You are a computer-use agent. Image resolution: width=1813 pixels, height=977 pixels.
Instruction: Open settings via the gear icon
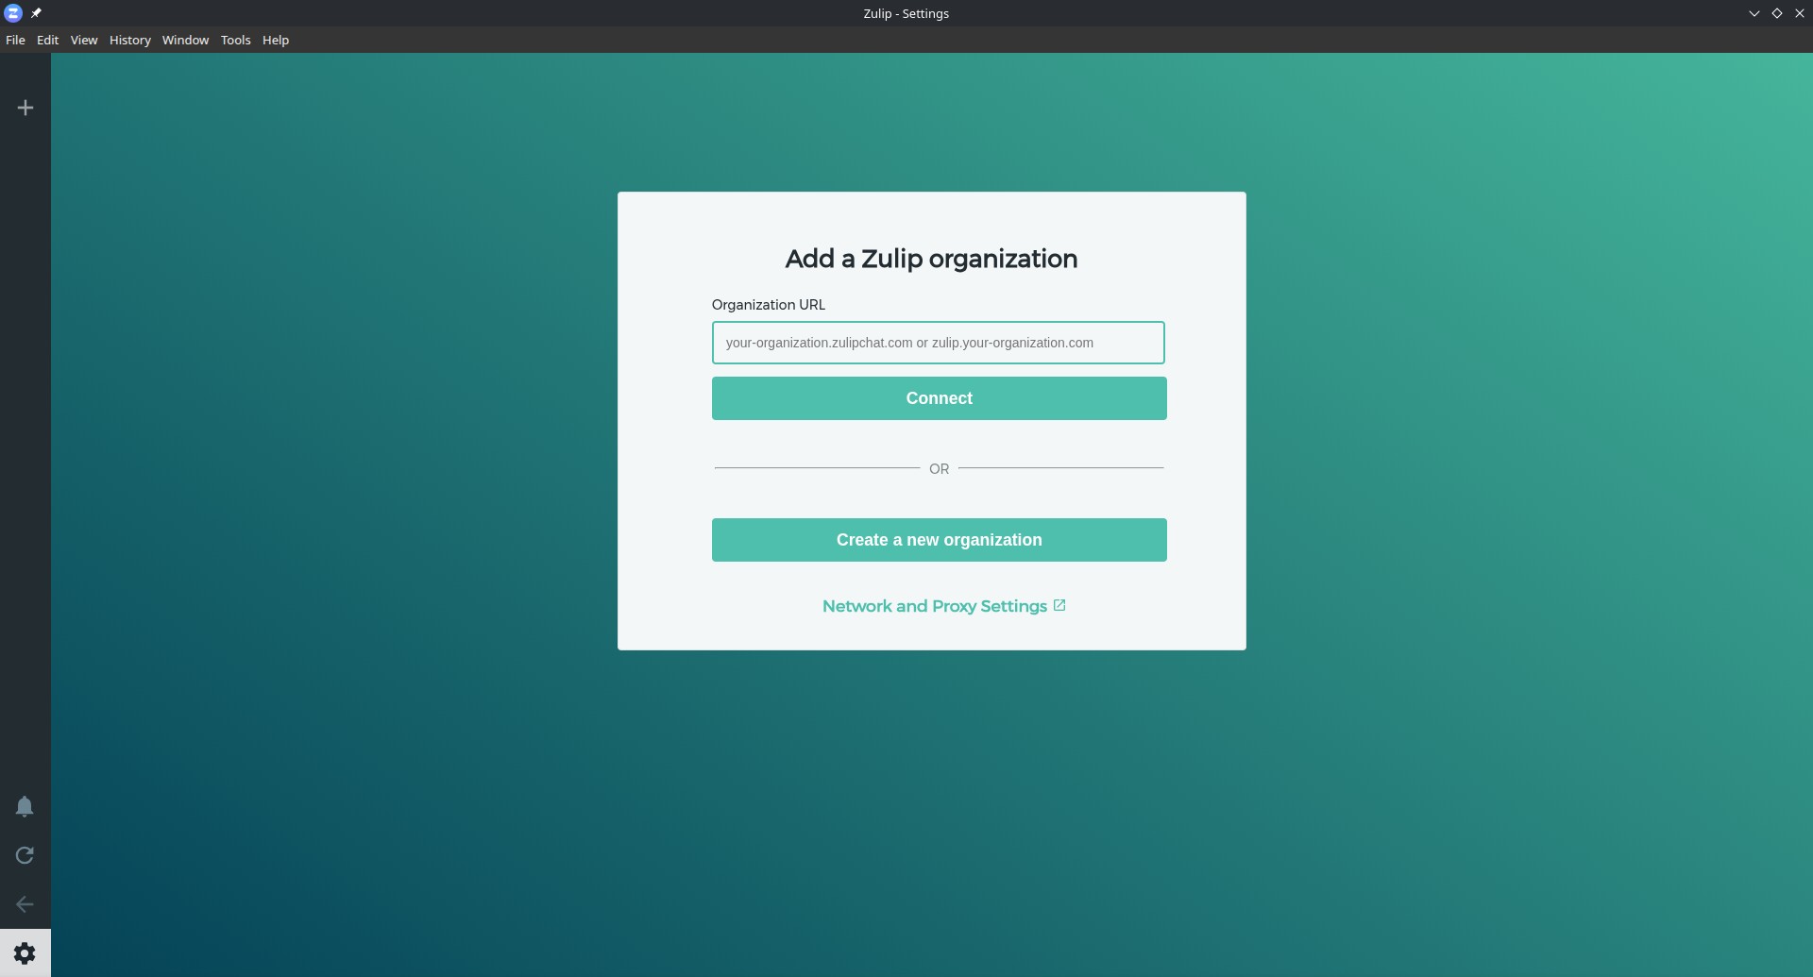click(25, 953)
